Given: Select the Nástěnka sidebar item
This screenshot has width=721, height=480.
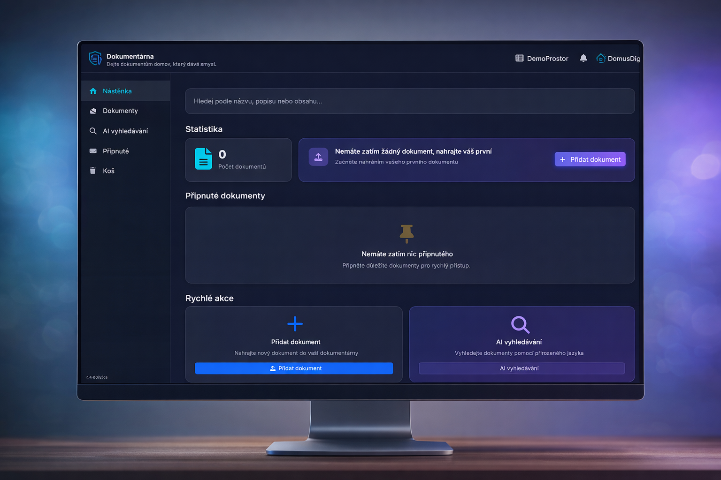Looking at the screenshot, I should click(117, 91).
